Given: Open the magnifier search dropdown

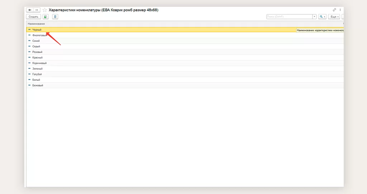Looking at the screenshot, I should tap(322, 17).
